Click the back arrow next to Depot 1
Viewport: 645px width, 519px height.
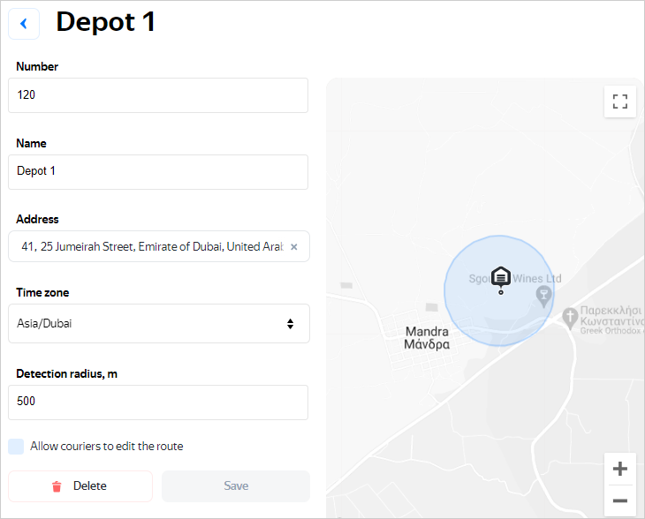(x=24, y=24)
